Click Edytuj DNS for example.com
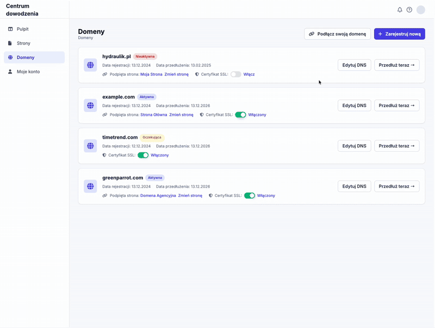Screen dimensions: 435x328 (x=355, y=106)
